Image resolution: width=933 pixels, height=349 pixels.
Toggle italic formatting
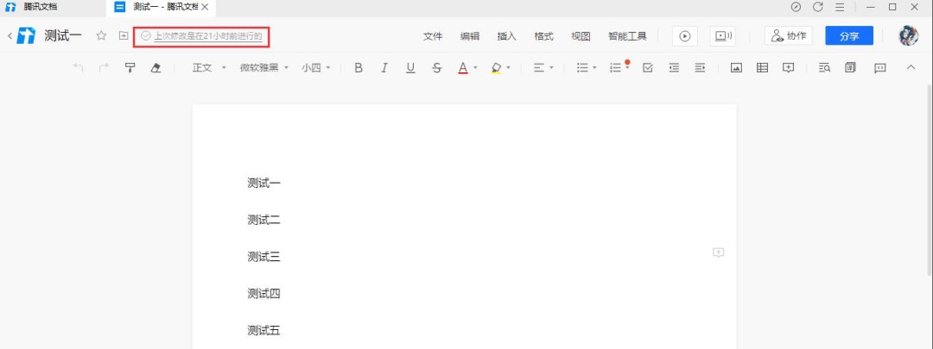click(384, 68)
